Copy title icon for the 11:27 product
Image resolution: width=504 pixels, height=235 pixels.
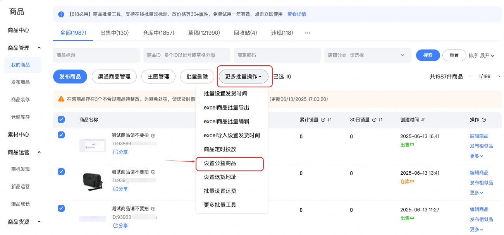[153, 209]
